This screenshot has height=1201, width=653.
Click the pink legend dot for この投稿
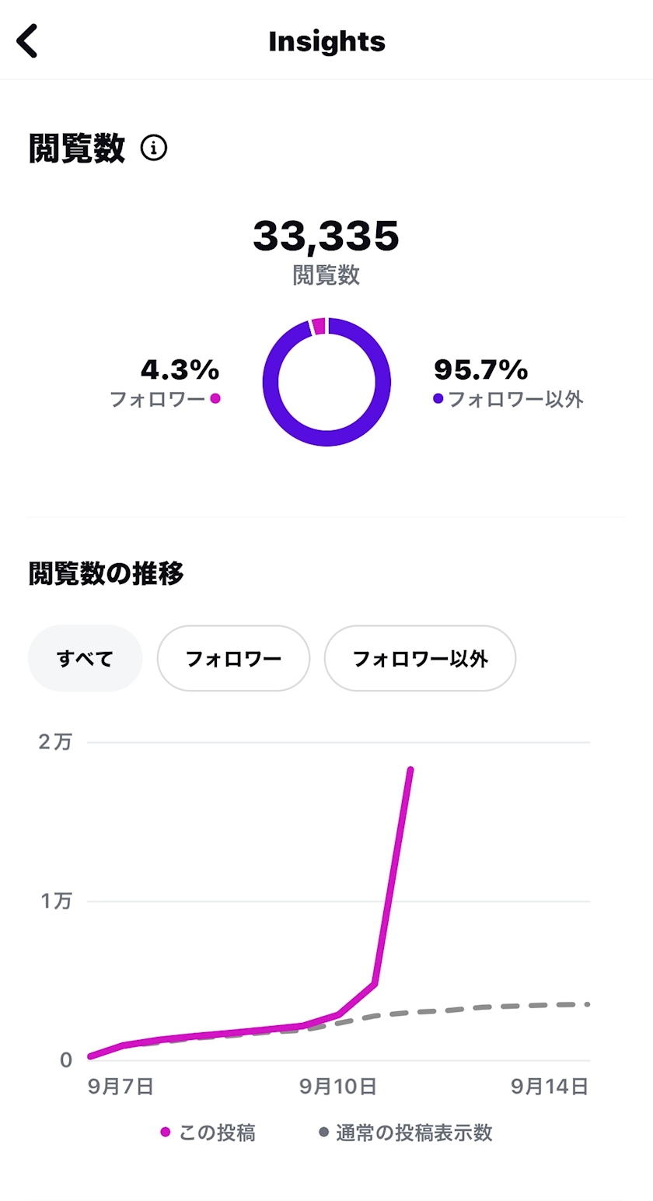[x=166, y=1133]
